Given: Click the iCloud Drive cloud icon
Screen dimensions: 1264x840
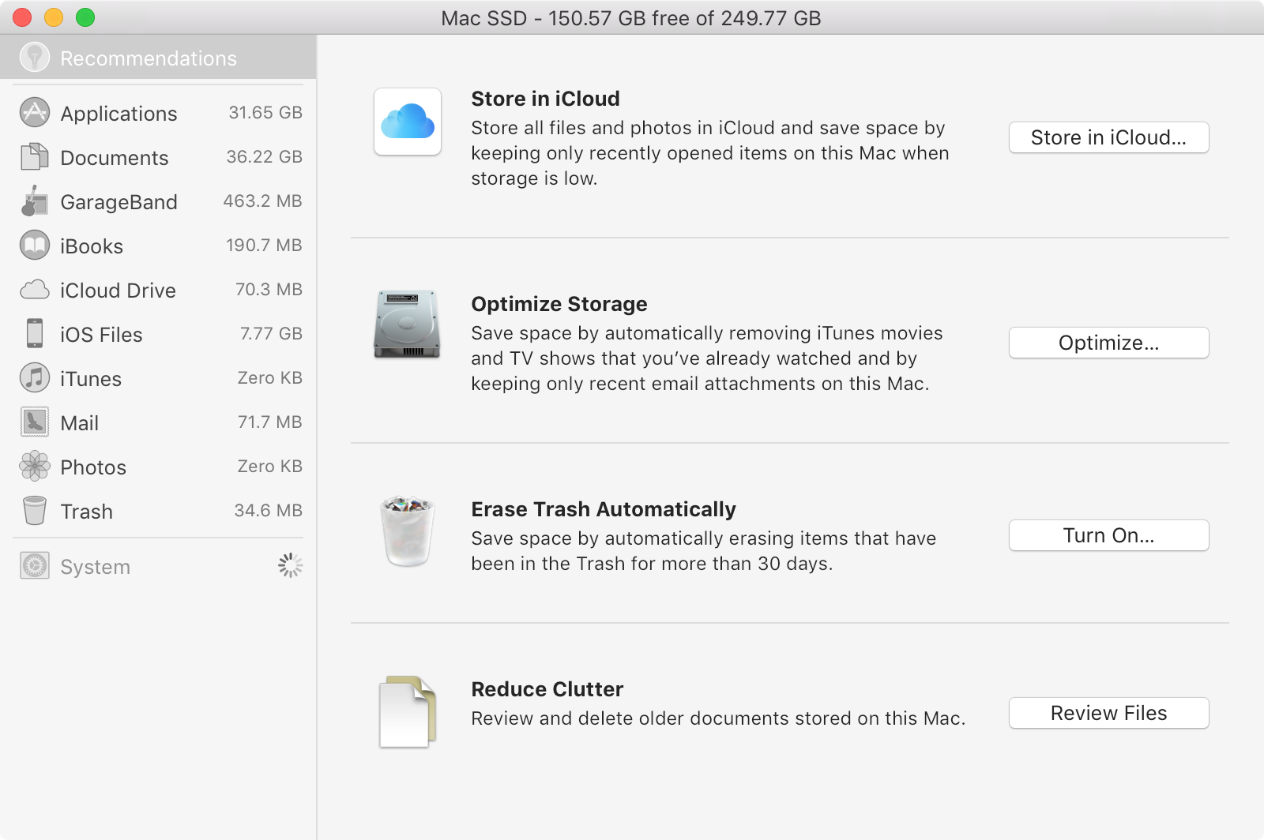Looking at the screenshot, I should point(32,290).
